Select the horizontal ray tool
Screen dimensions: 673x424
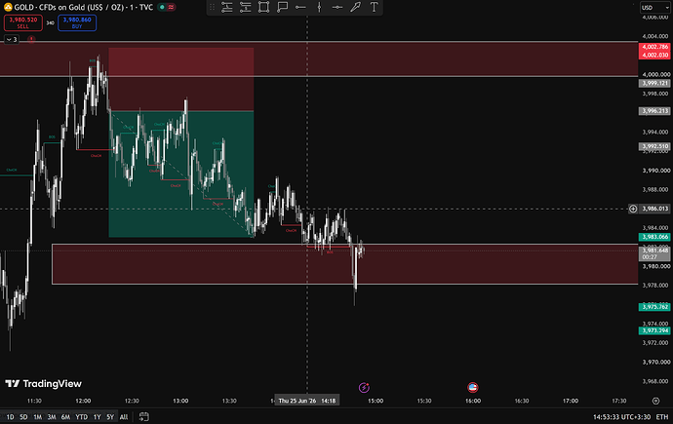[x=300, y=7]
